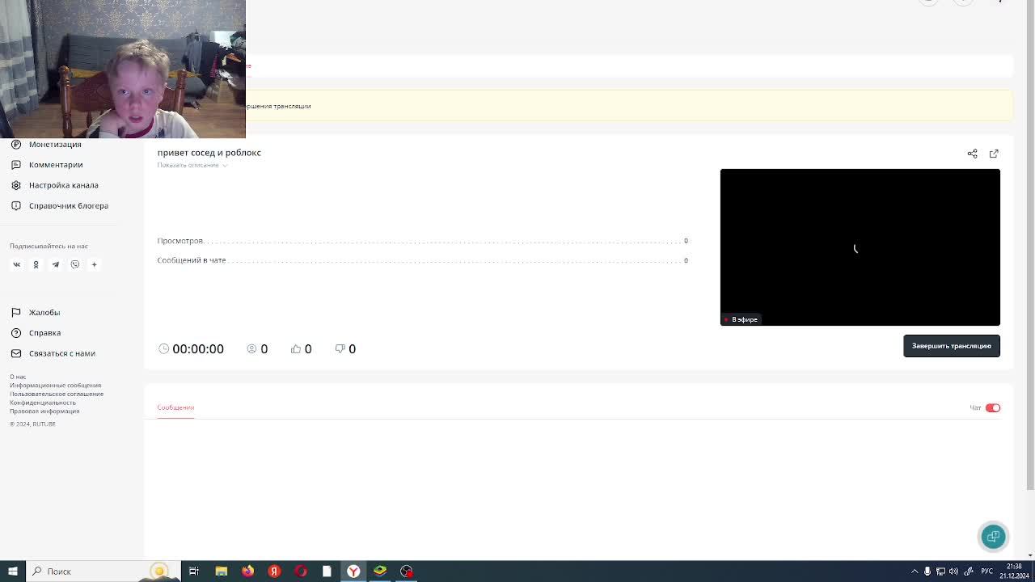Image resolution: width=1035 pixels, height=582 pixels.
Task: Open the О нас footer link
Action: (x=18, y=377)
